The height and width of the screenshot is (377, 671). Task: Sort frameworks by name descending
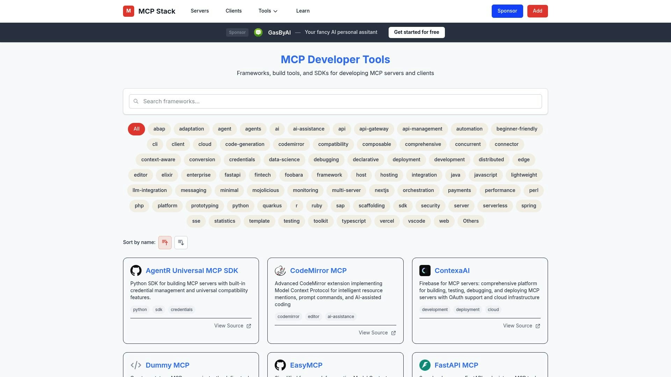[x=181, y=243]
